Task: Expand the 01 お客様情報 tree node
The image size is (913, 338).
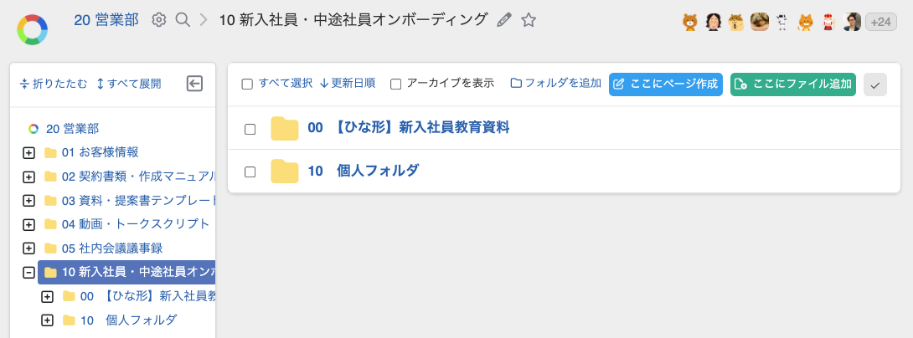Action: tap(28, 152)
